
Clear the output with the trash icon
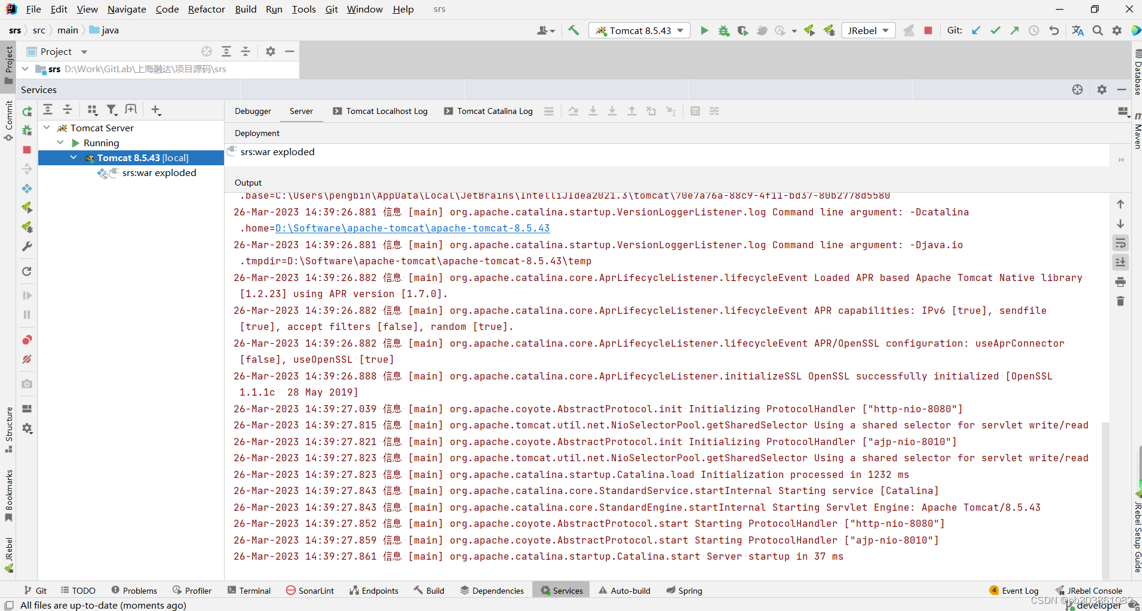click(x=1120, y=301)
